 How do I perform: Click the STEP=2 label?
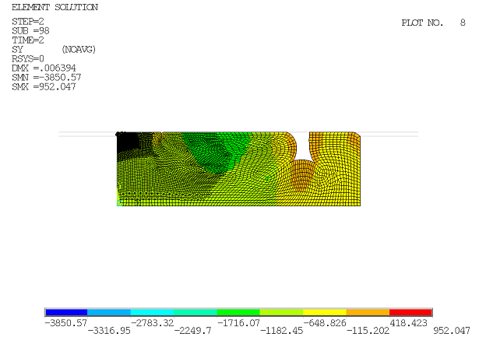coord(28,22)
